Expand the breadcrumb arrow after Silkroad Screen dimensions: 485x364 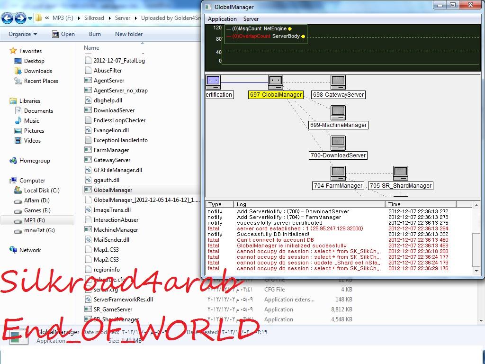tap(109, 18)
